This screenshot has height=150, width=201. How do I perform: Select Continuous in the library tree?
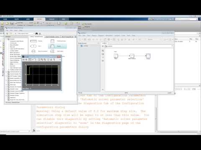[x=13, y=43]
